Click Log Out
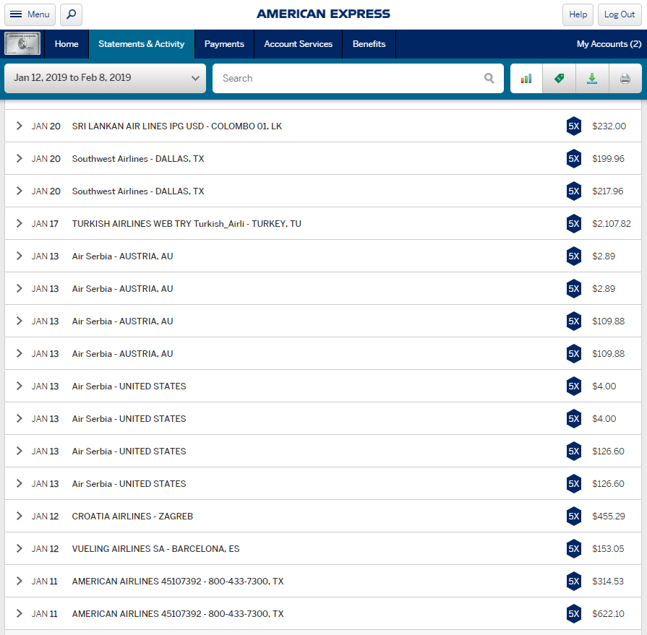The width and height of the screenshot is (647, 635). pyautogui.click(x=620, y=14)
